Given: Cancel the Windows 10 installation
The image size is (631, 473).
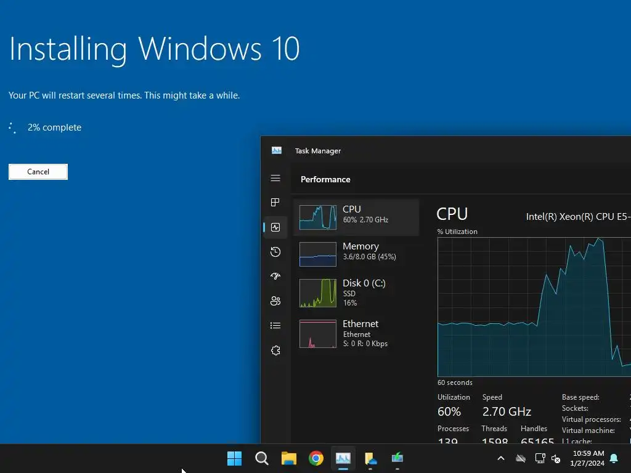Looking at the screenshot, I should tap(38, 172).
